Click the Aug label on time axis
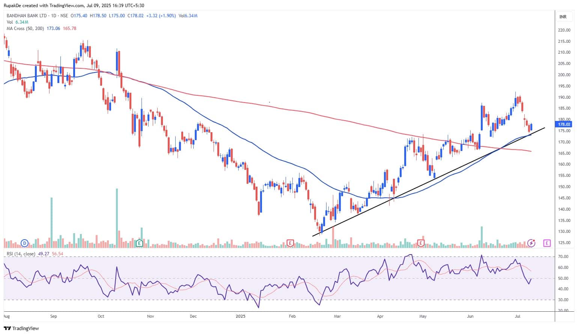The width and height of the screenshot is (578, 335). coord(6,316)
